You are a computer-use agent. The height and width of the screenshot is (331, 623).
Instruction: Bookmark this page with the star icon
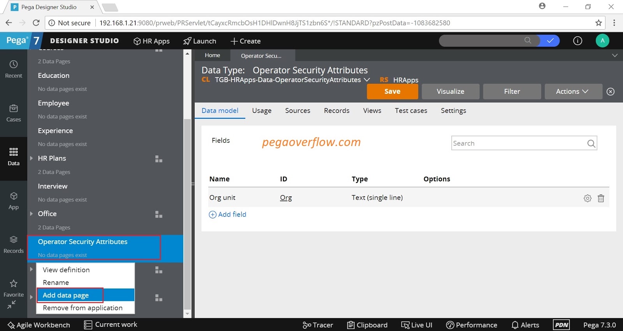(598, 23)
